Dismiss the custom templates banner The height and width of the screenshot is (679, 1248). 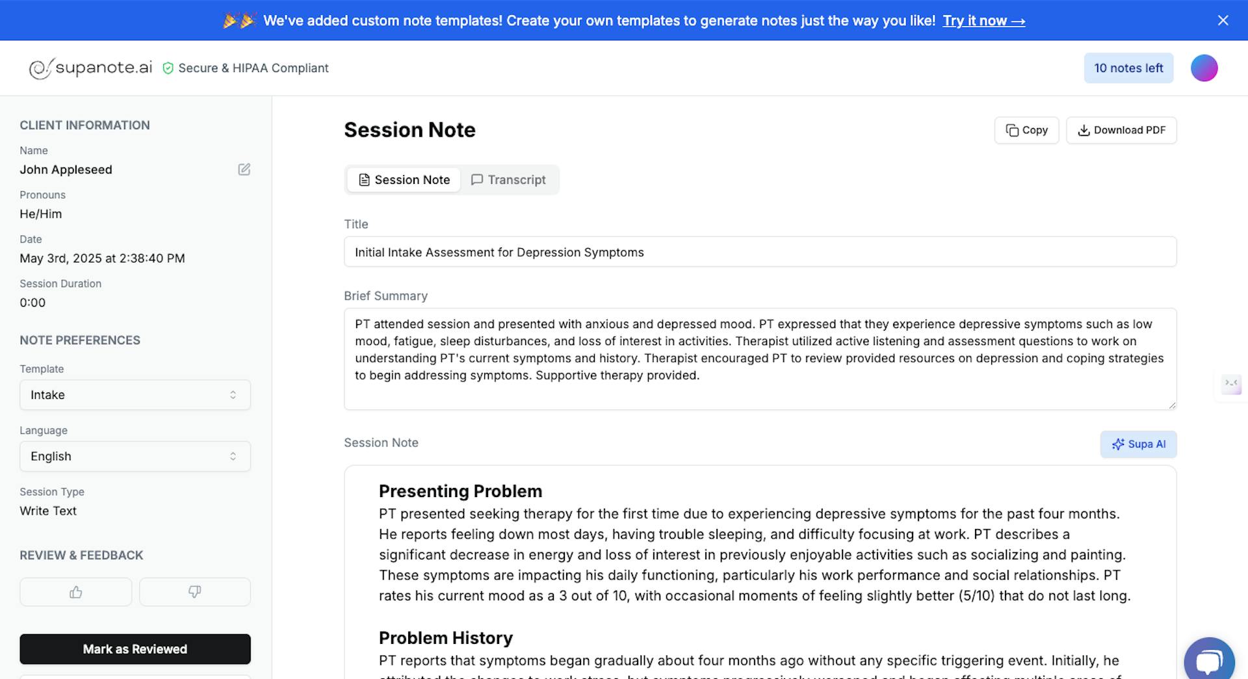[1222, 20]
